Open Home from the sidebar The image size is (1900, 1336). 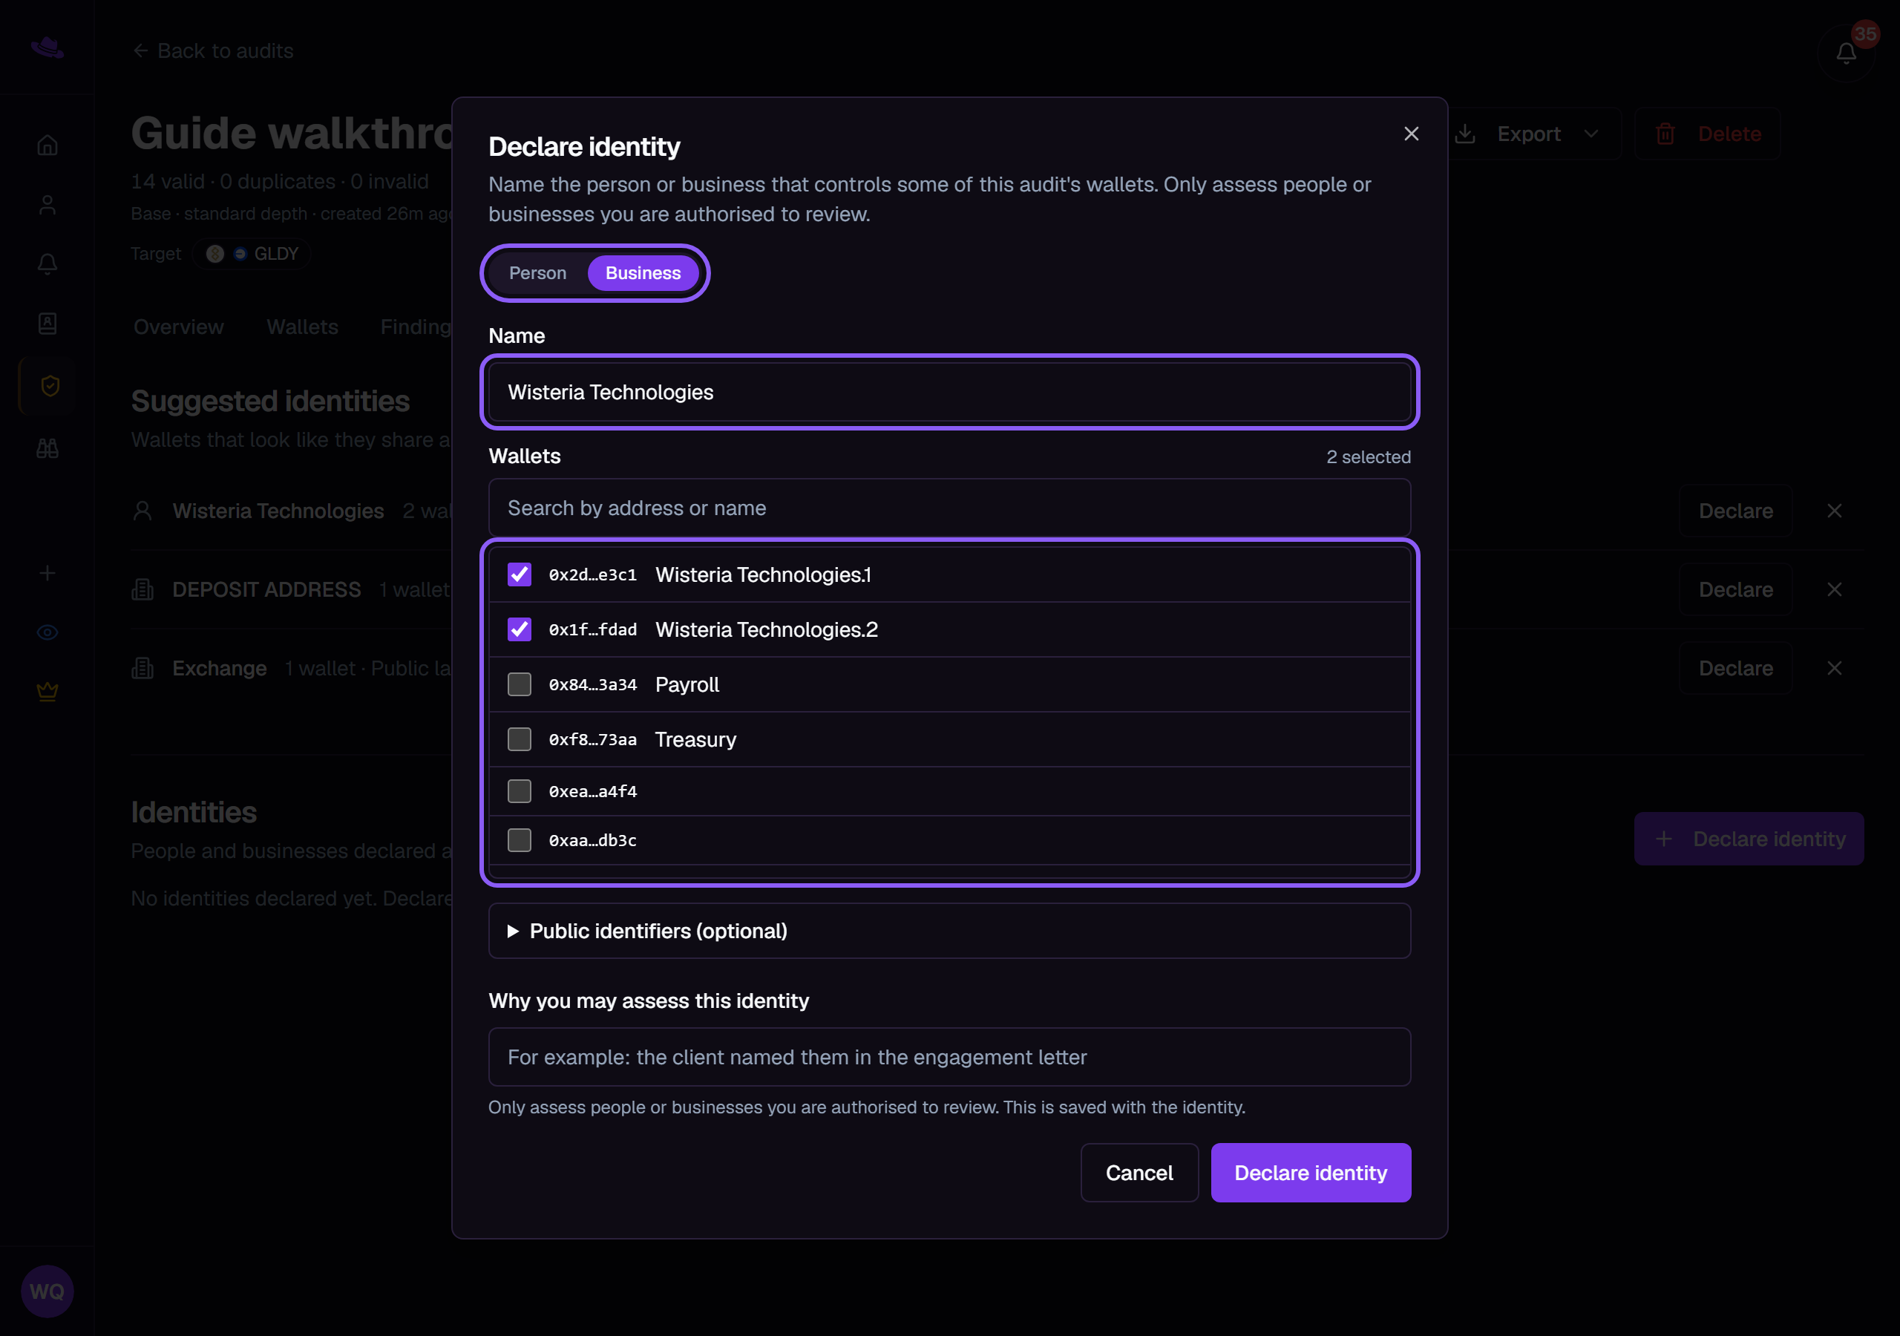point(47,145)
